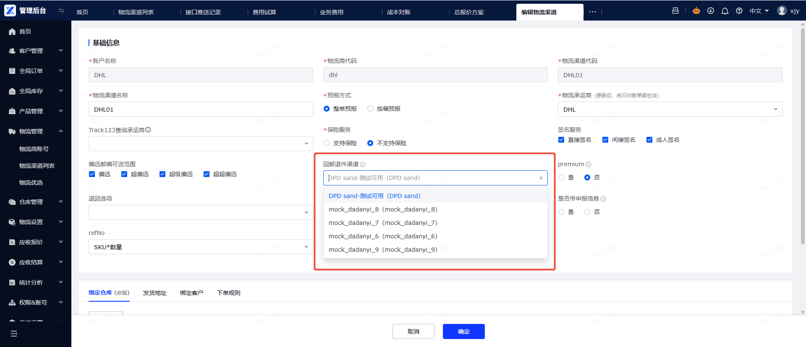Click the bottom-left menu collapse icon

tap(14, 334)
